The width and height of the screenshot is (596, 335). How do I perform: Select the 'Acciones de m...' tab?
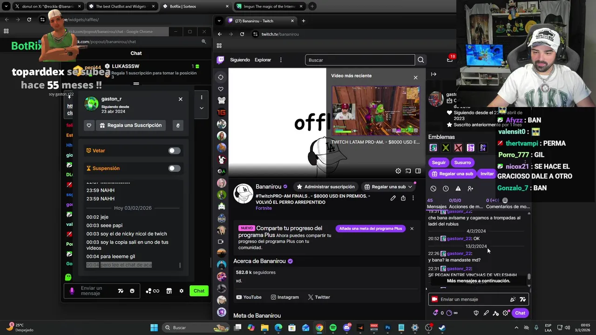pos(466,203)
